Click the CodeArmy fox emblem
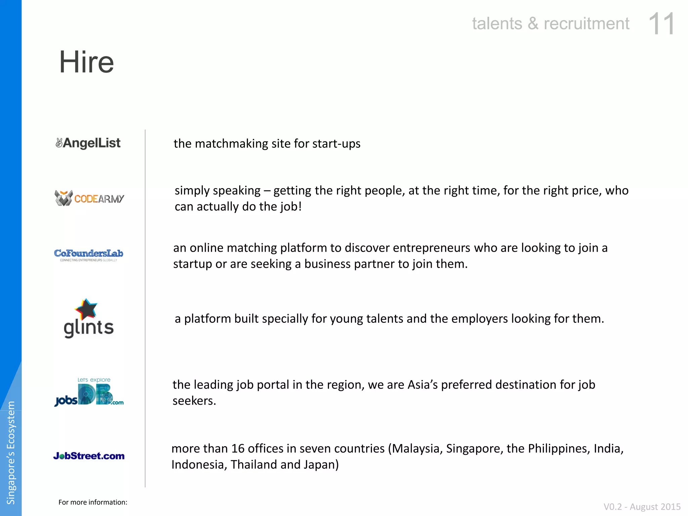 pyautogui.click(x=64, y=198)
